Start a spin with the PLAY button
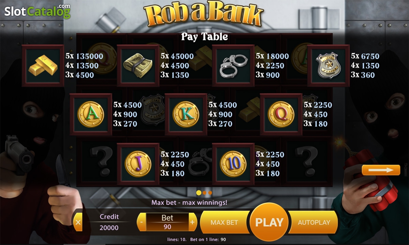Viewport: 409px width, 245px height. click(269, 222)
